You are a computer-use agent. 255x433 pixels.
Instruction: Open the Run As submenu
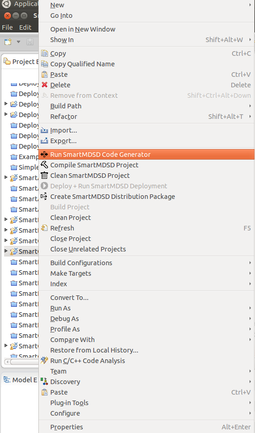(x=146, y=308)
